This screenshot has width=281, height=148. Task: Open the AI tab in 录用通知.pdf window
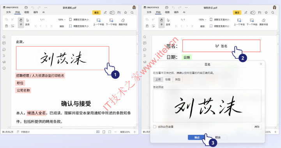[43, 12]
